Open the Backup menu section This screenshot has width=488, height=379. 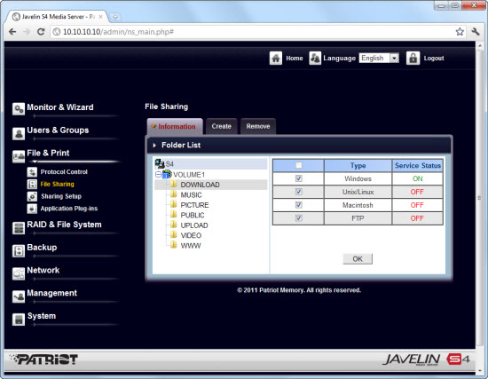[x=42, y=248]
